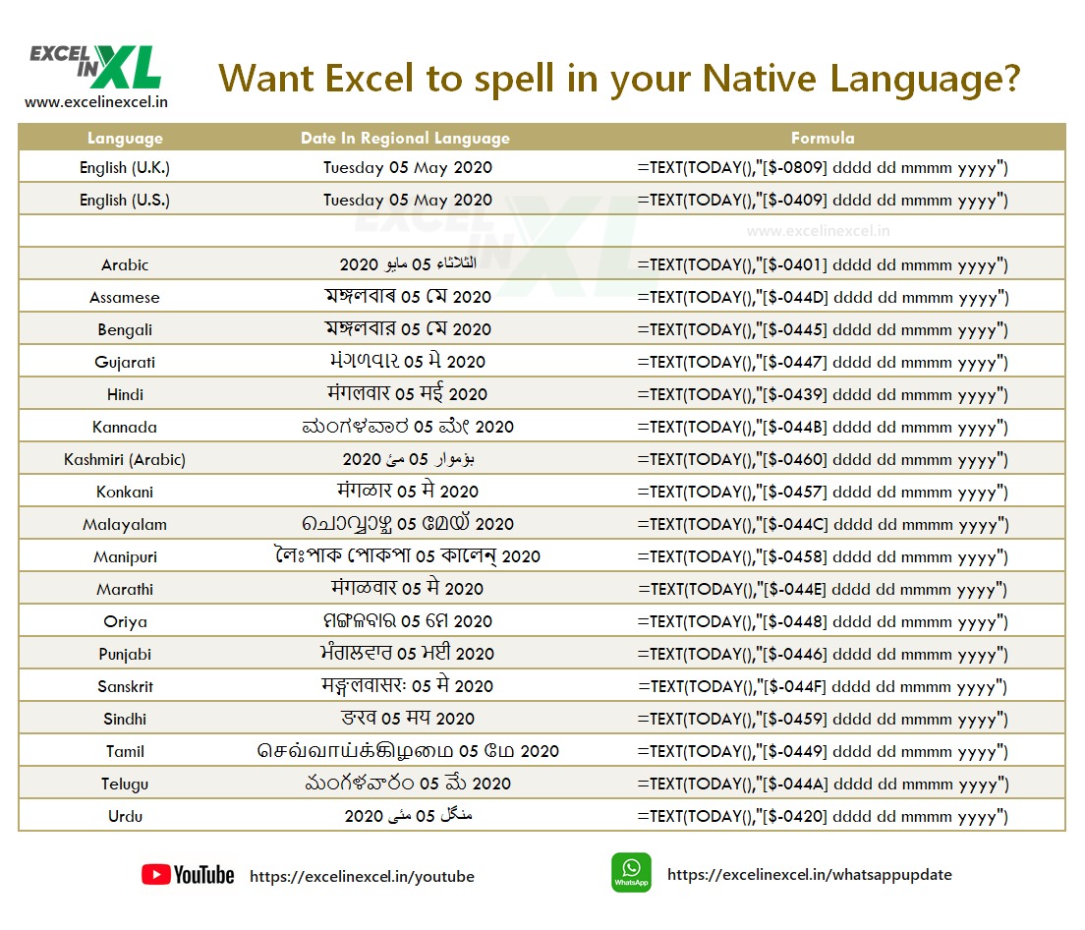Click the Date In Regional Language header
This screenshot has height=930, width=1085.
[406, 138]
